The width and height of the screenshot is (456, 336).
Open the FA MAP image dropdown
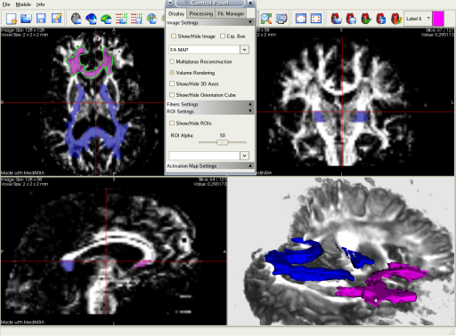(244, 50)
